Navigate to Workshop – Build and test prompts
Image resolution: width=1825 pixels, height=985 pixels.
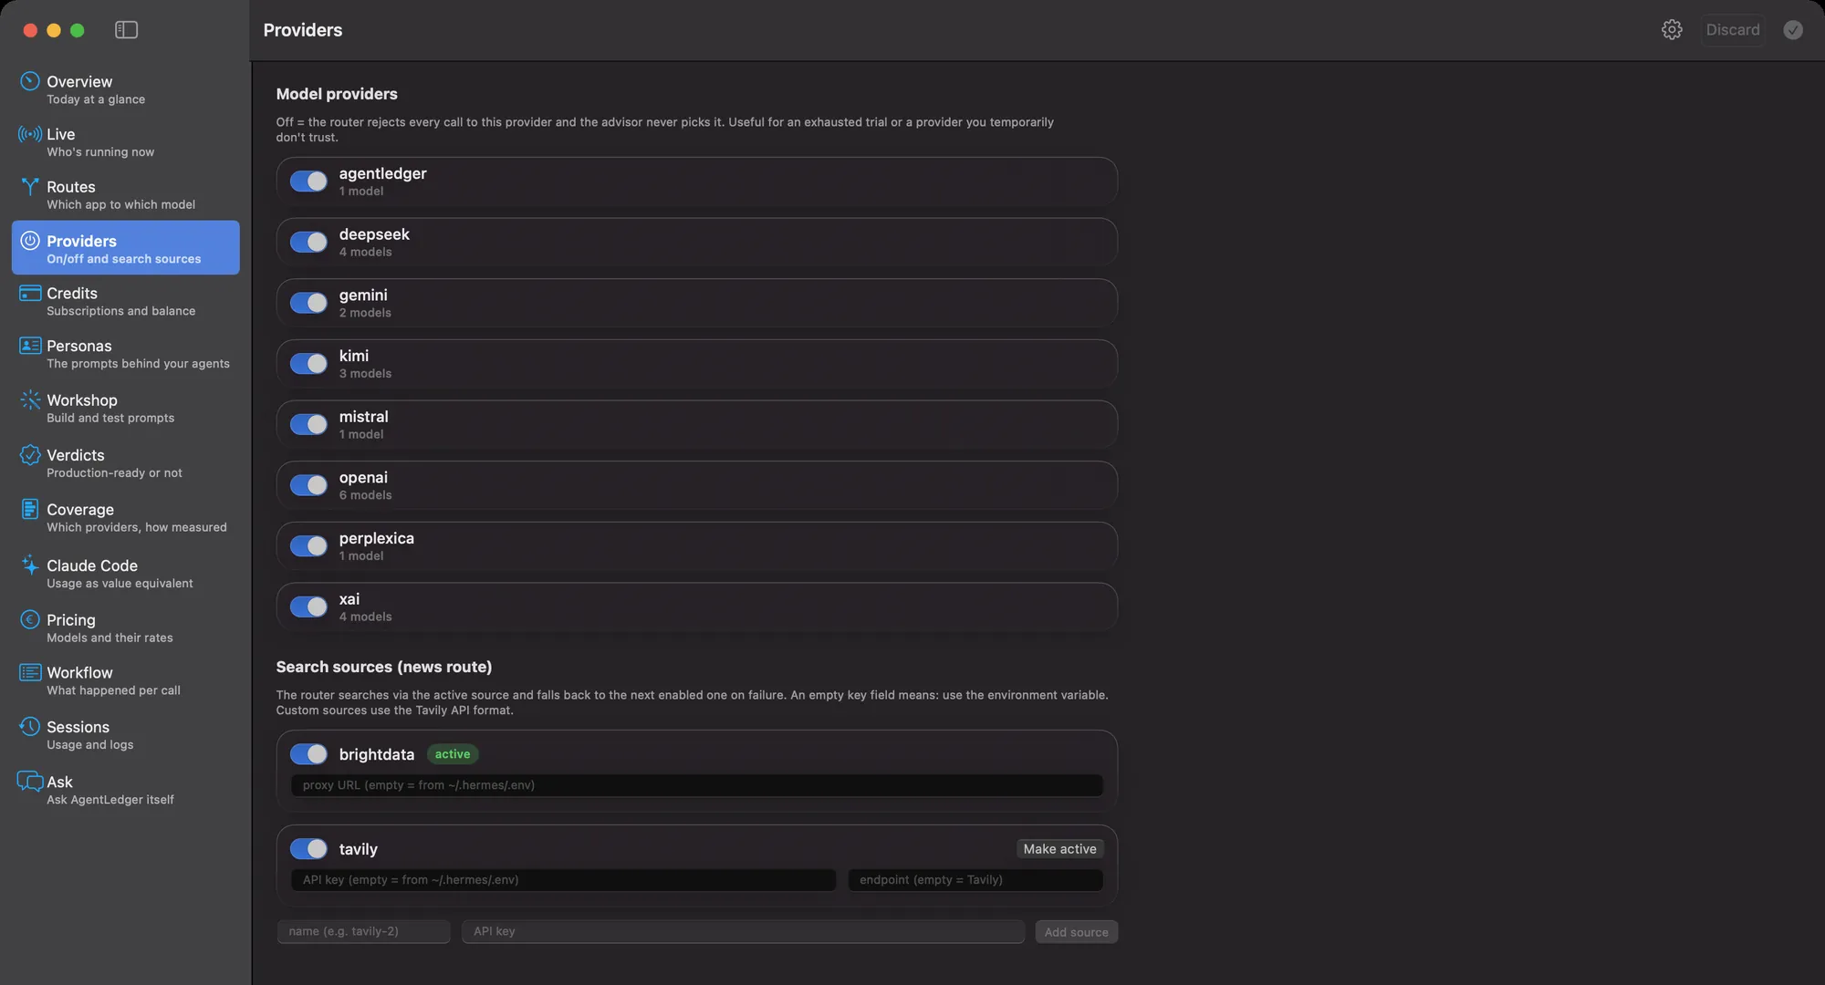tap(126, 409)
